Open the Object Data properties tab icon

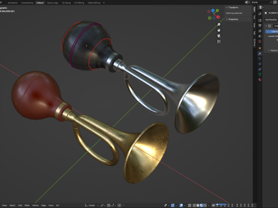click(x=260, y=75)
